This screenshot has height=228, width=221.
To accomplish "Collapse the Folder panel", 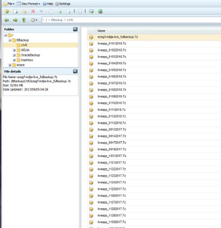I will coord(75,29).
